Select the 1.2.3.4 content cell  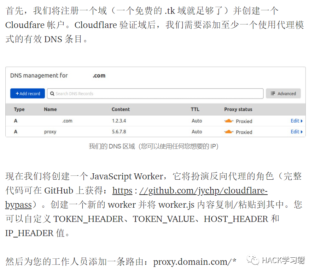click(x=119, y=121)
